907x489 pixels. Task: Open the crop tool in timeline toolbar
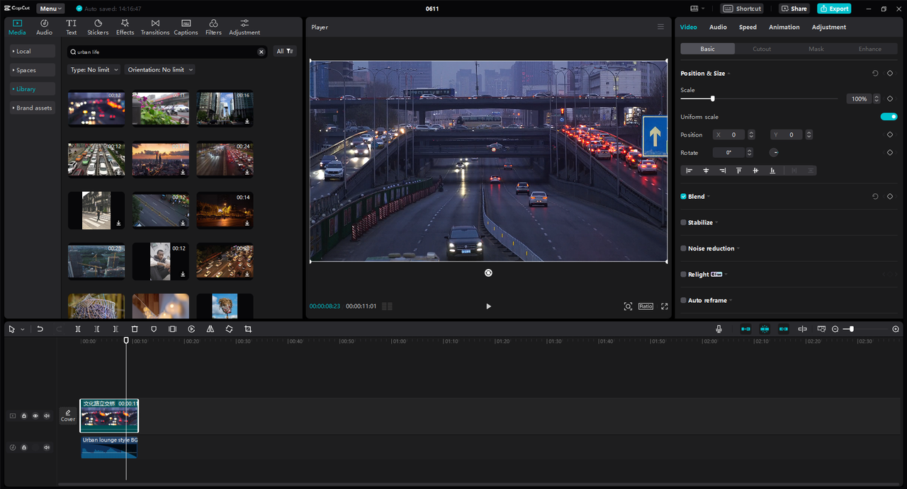point(248,329)
